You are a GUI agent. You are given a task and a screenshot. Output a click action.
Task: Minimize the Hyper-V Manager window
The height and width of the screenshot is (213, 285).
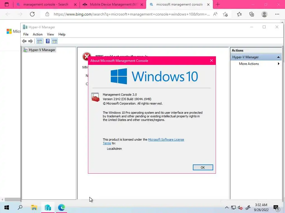[252, 27]
